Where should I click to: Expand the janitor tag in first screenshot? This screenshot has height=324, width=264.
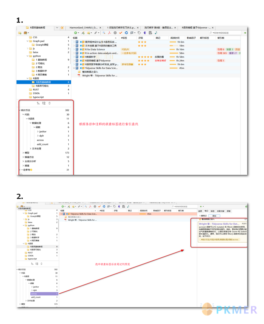pyautogui.click(x=38, y=132)
